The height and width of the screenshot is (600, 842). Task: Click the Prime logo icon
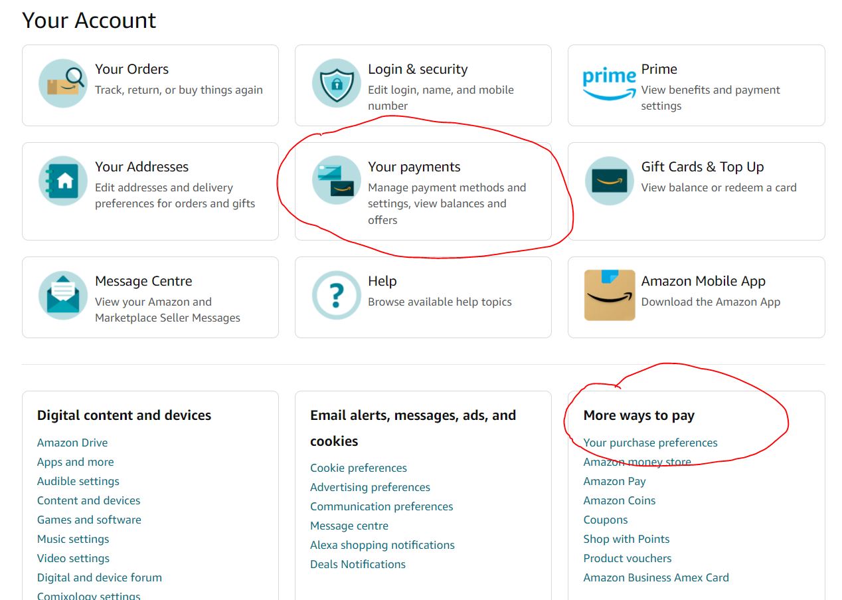tap(609, 83)
